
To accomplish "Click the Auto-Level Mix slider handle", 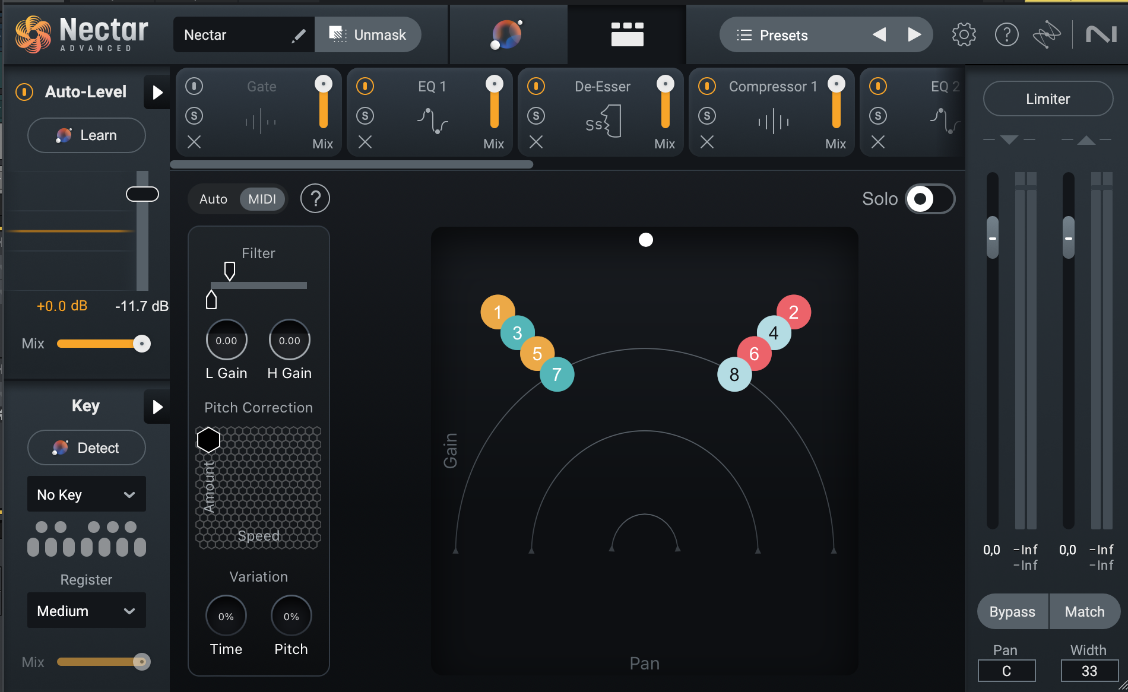I will point(142,344).
